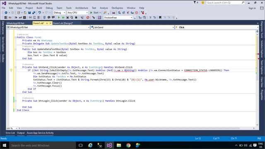Screen dimensions: 265x149
Task: Open File Explorer from the taskbar
Action: click(x=119, y=145)
